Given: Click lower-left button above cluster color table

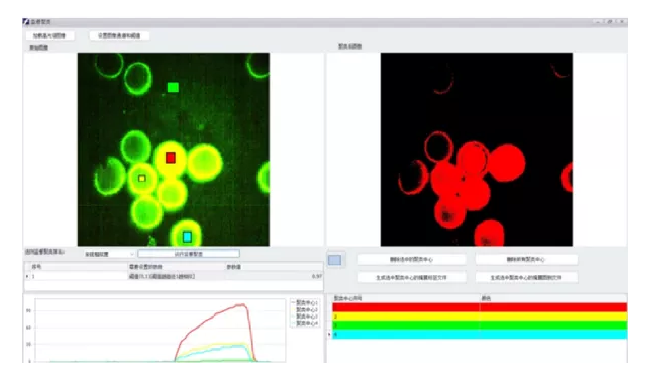Looking at the screenshot, I should 412,278.
